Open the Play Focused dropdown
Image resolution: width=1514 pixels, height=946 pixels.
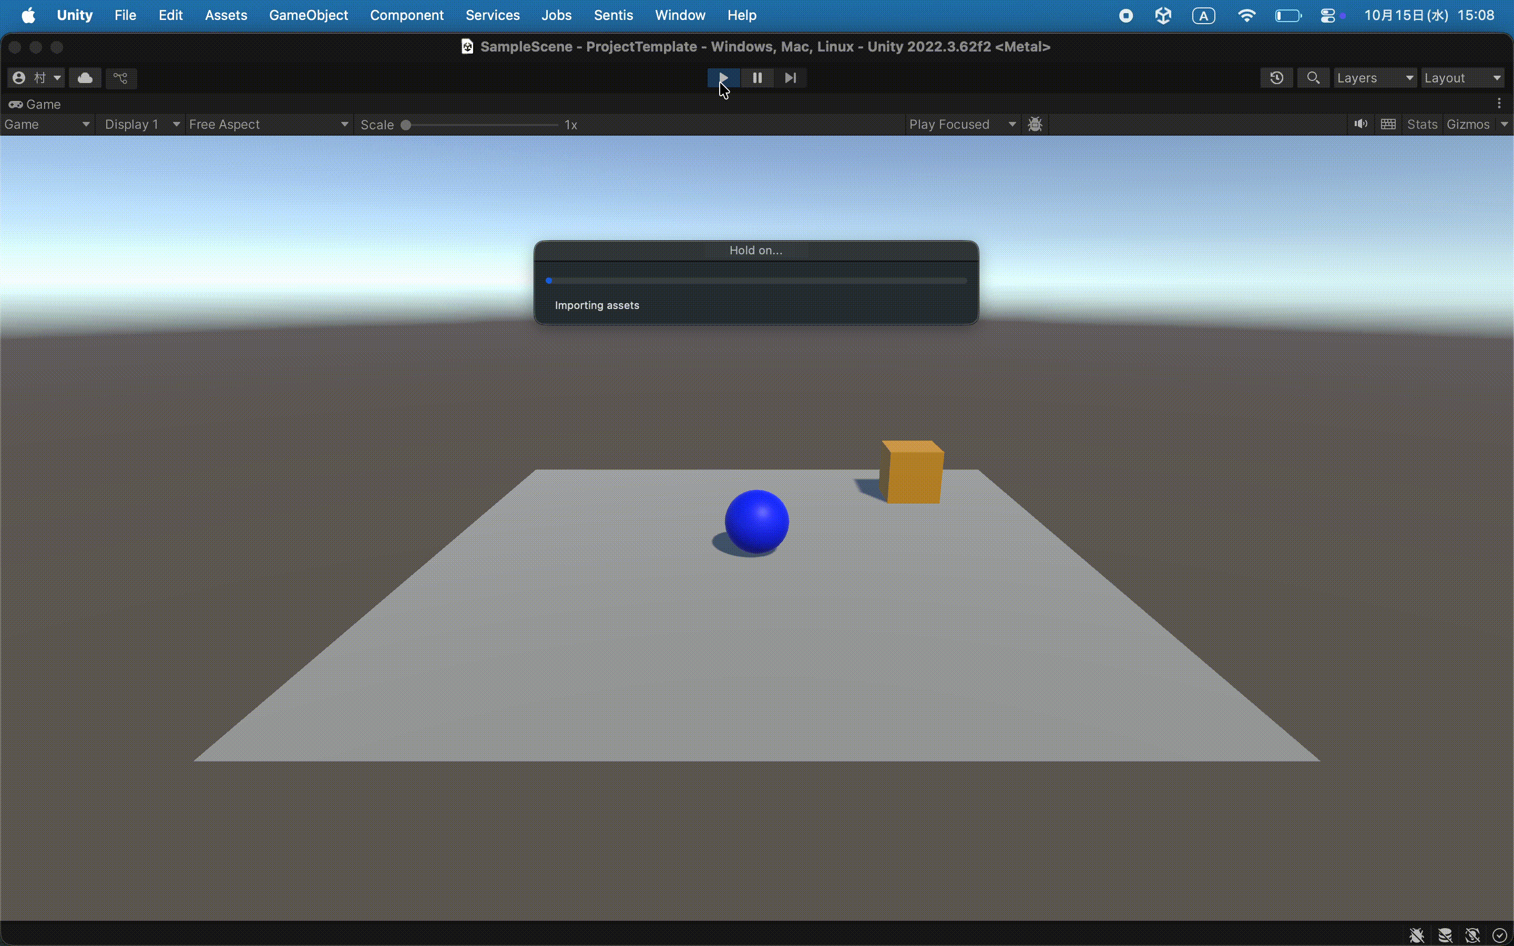[x=961, y=124]
